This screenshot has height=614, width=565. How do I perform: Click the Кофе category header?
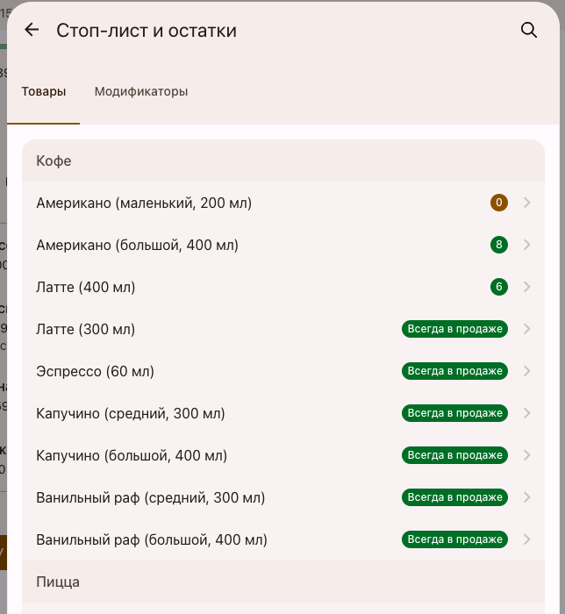(283, 161)
